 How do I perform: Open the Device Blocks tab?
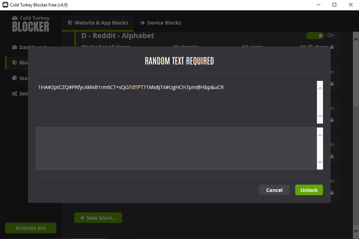click(160, 23)
